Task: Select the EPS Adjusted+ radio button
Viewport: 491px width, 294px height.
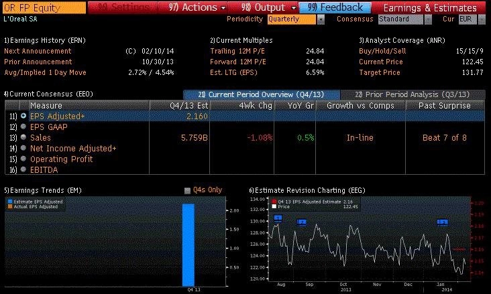Action: (x=23, y=116)
